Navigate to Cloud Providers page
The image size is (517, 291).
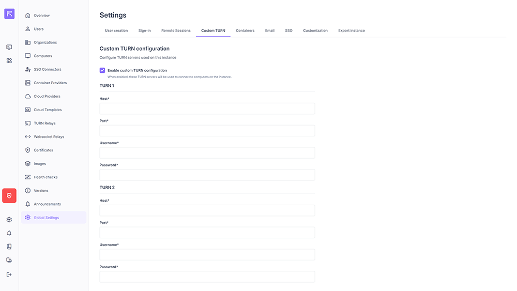point(47,97)
